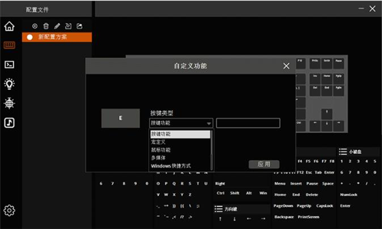Pick Insert in the key list

[x=296, y=183]
